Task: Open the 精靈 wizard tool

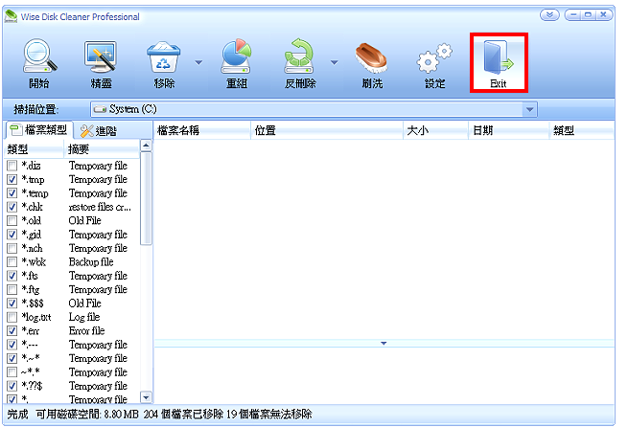Action: coord(101,63)
